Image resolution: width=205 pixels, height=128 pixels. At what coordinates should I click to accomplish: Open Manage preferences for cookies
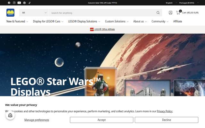point(37,120)
